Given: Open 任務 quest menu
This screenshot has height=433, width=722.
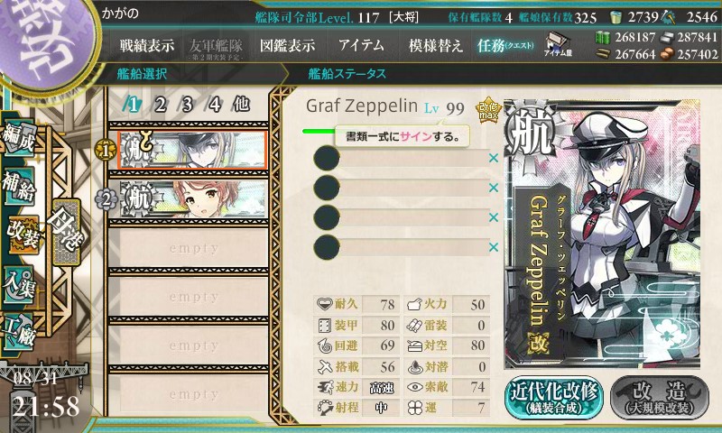Looking at the screenshot, I should 505,45.
